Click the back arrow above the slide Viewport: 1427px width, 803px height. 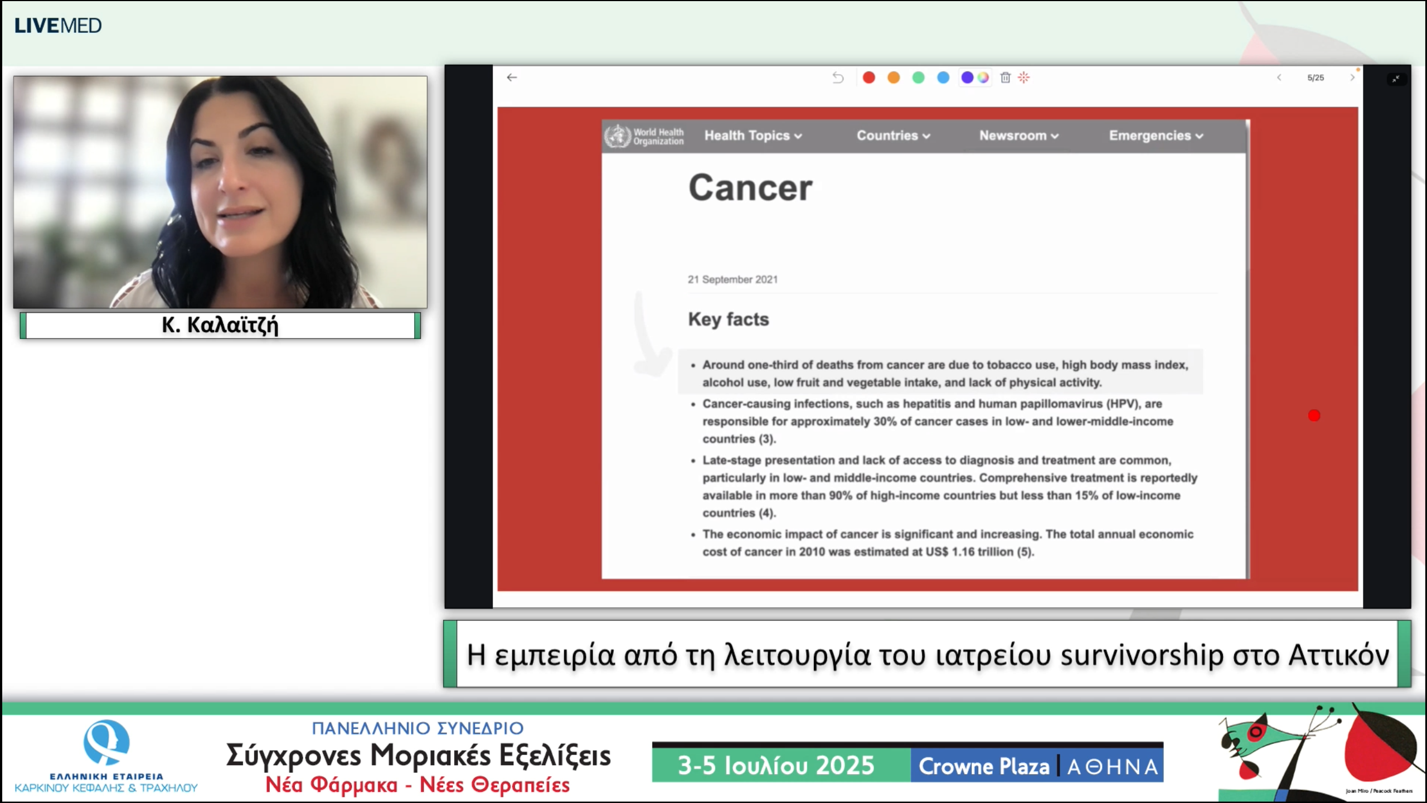pyautogui.click(x=512, y=78)
